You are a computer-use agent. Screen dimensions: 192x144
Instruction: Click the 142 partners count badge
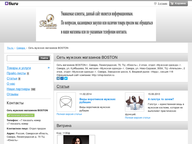33,89
